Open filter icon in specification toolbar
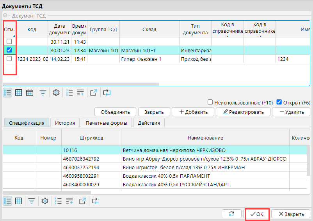 point(31,201)
